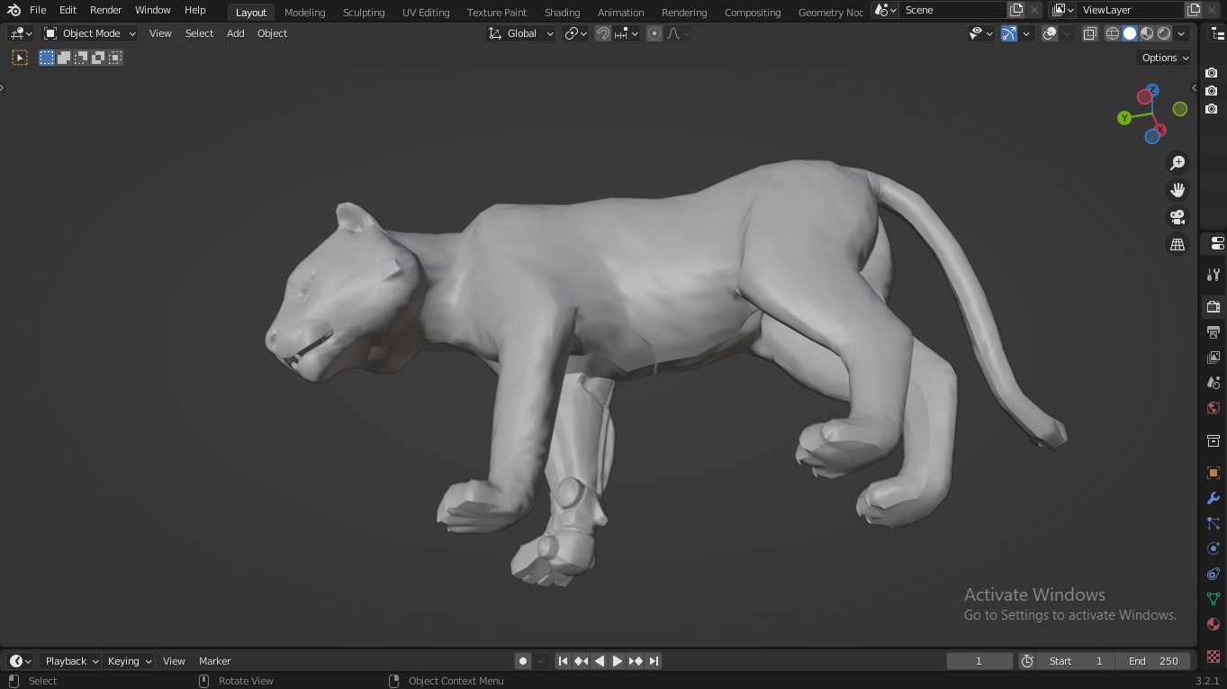The height and width of the screenshot is (689, 1227).
Task: Click the green Y axis gizmo
Action: [x=1124, y=118]
